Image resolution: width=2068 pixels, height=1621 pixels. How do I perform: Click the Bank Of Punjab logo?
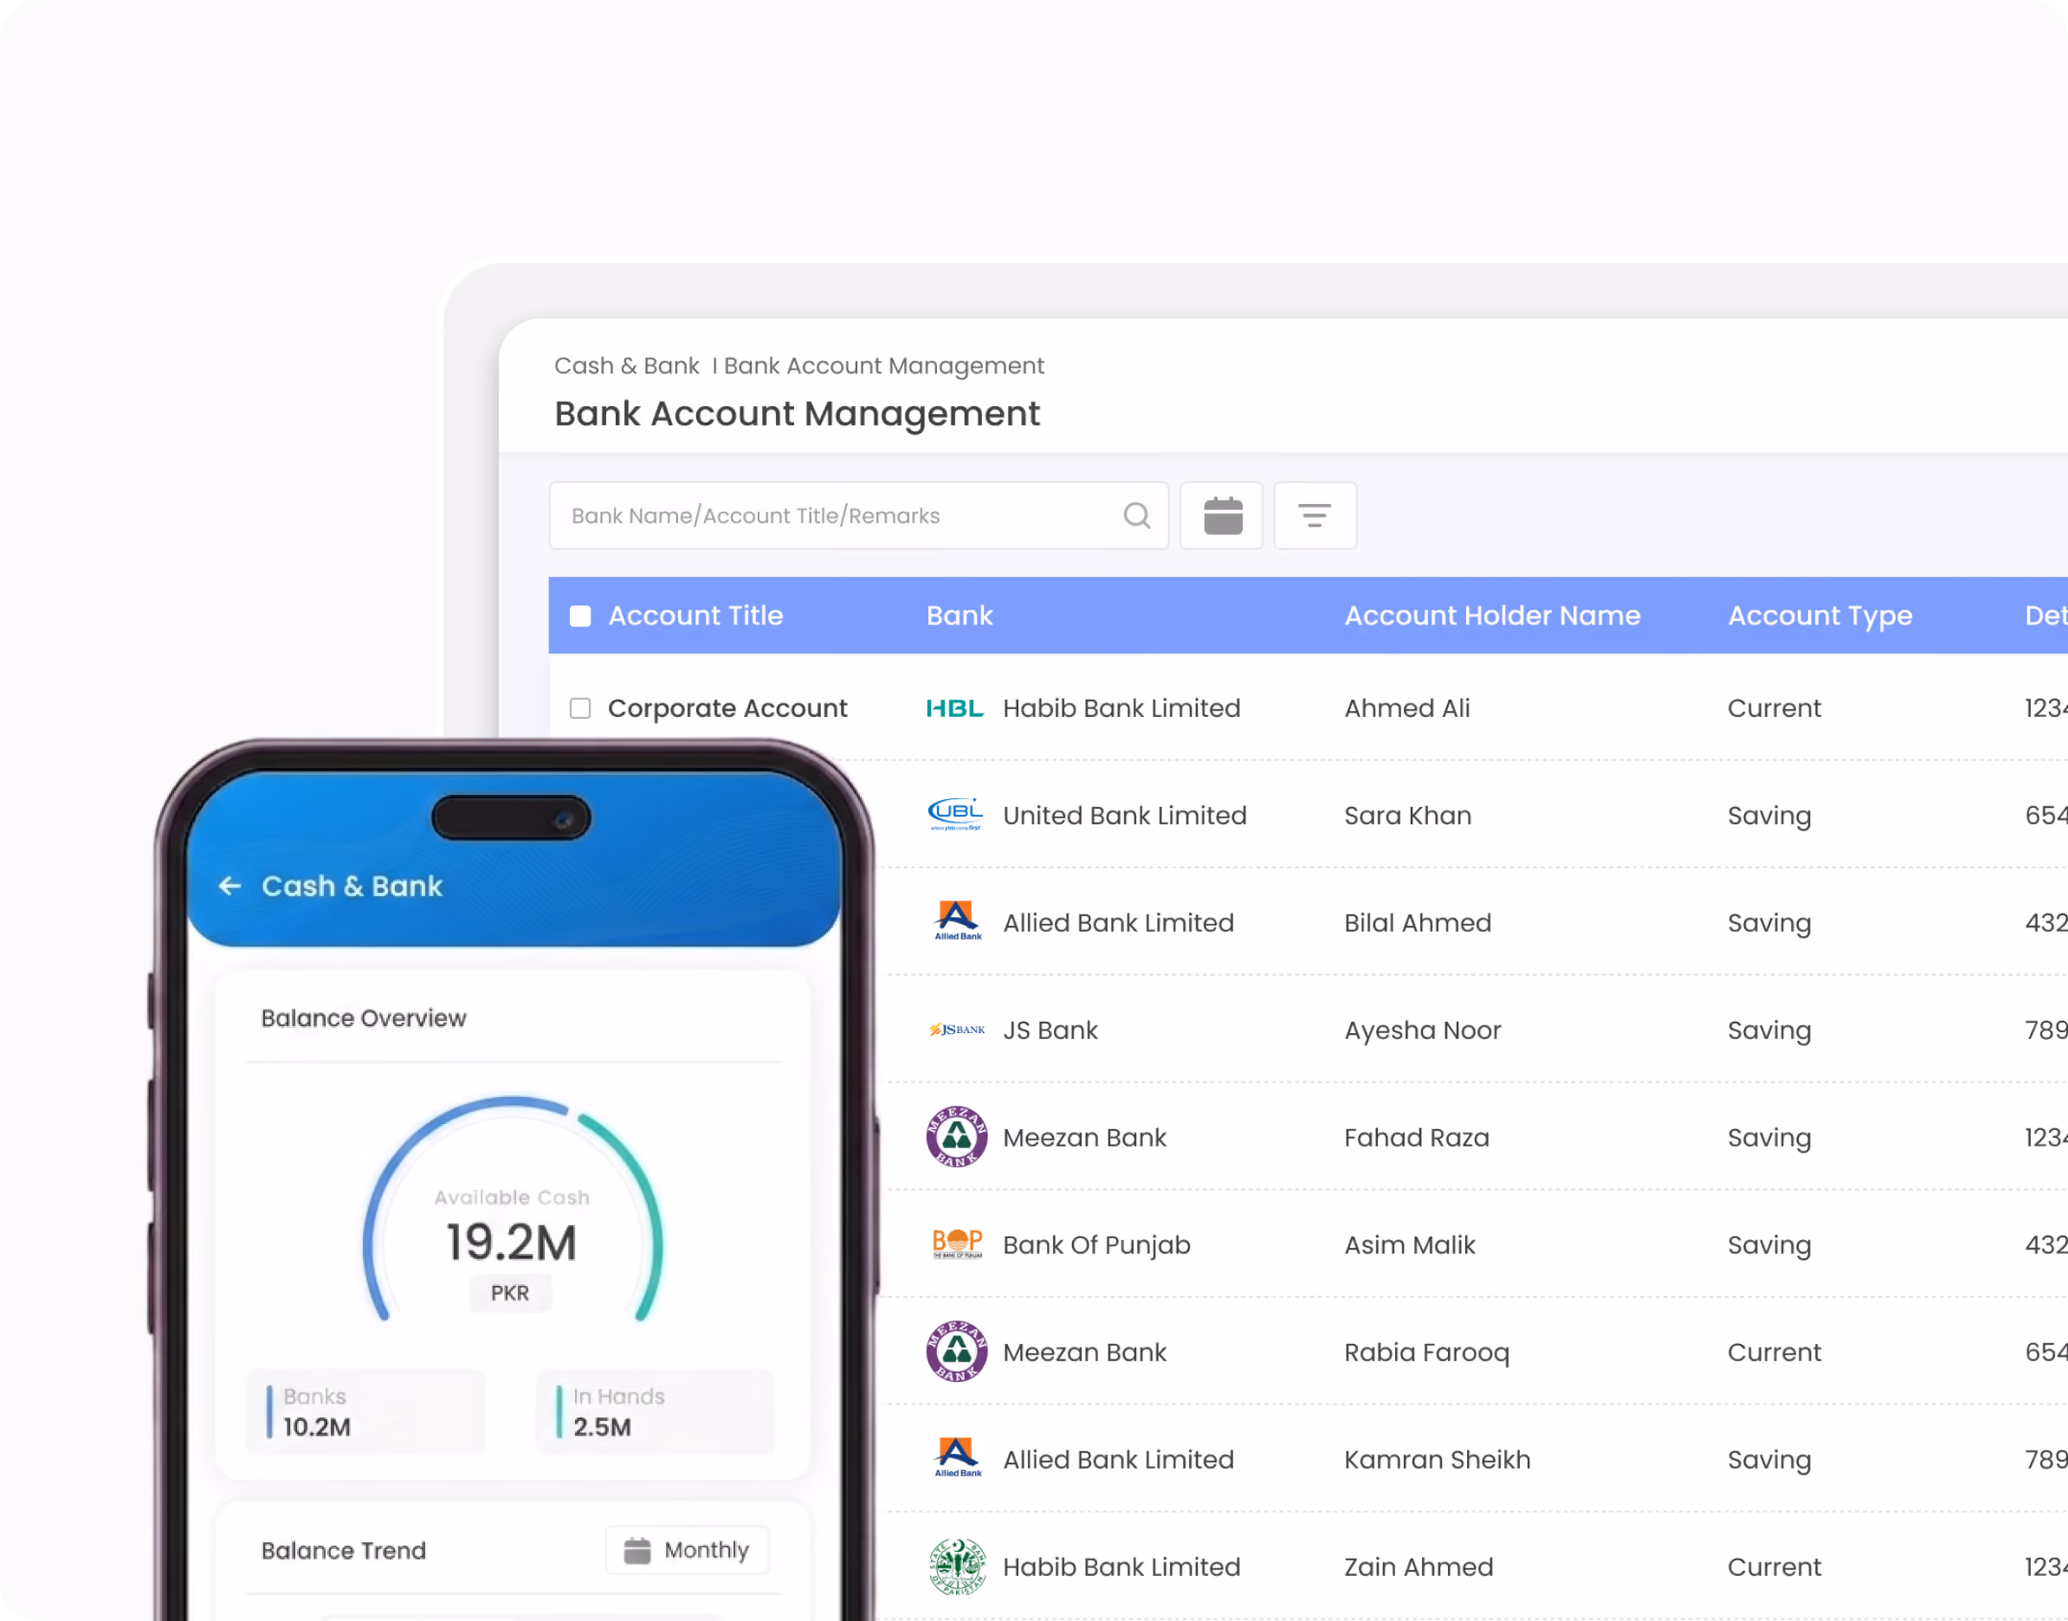pyautogui.click(x=957, y=1243)
